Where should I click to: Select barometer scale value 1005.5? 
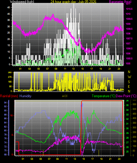(129, 58)
